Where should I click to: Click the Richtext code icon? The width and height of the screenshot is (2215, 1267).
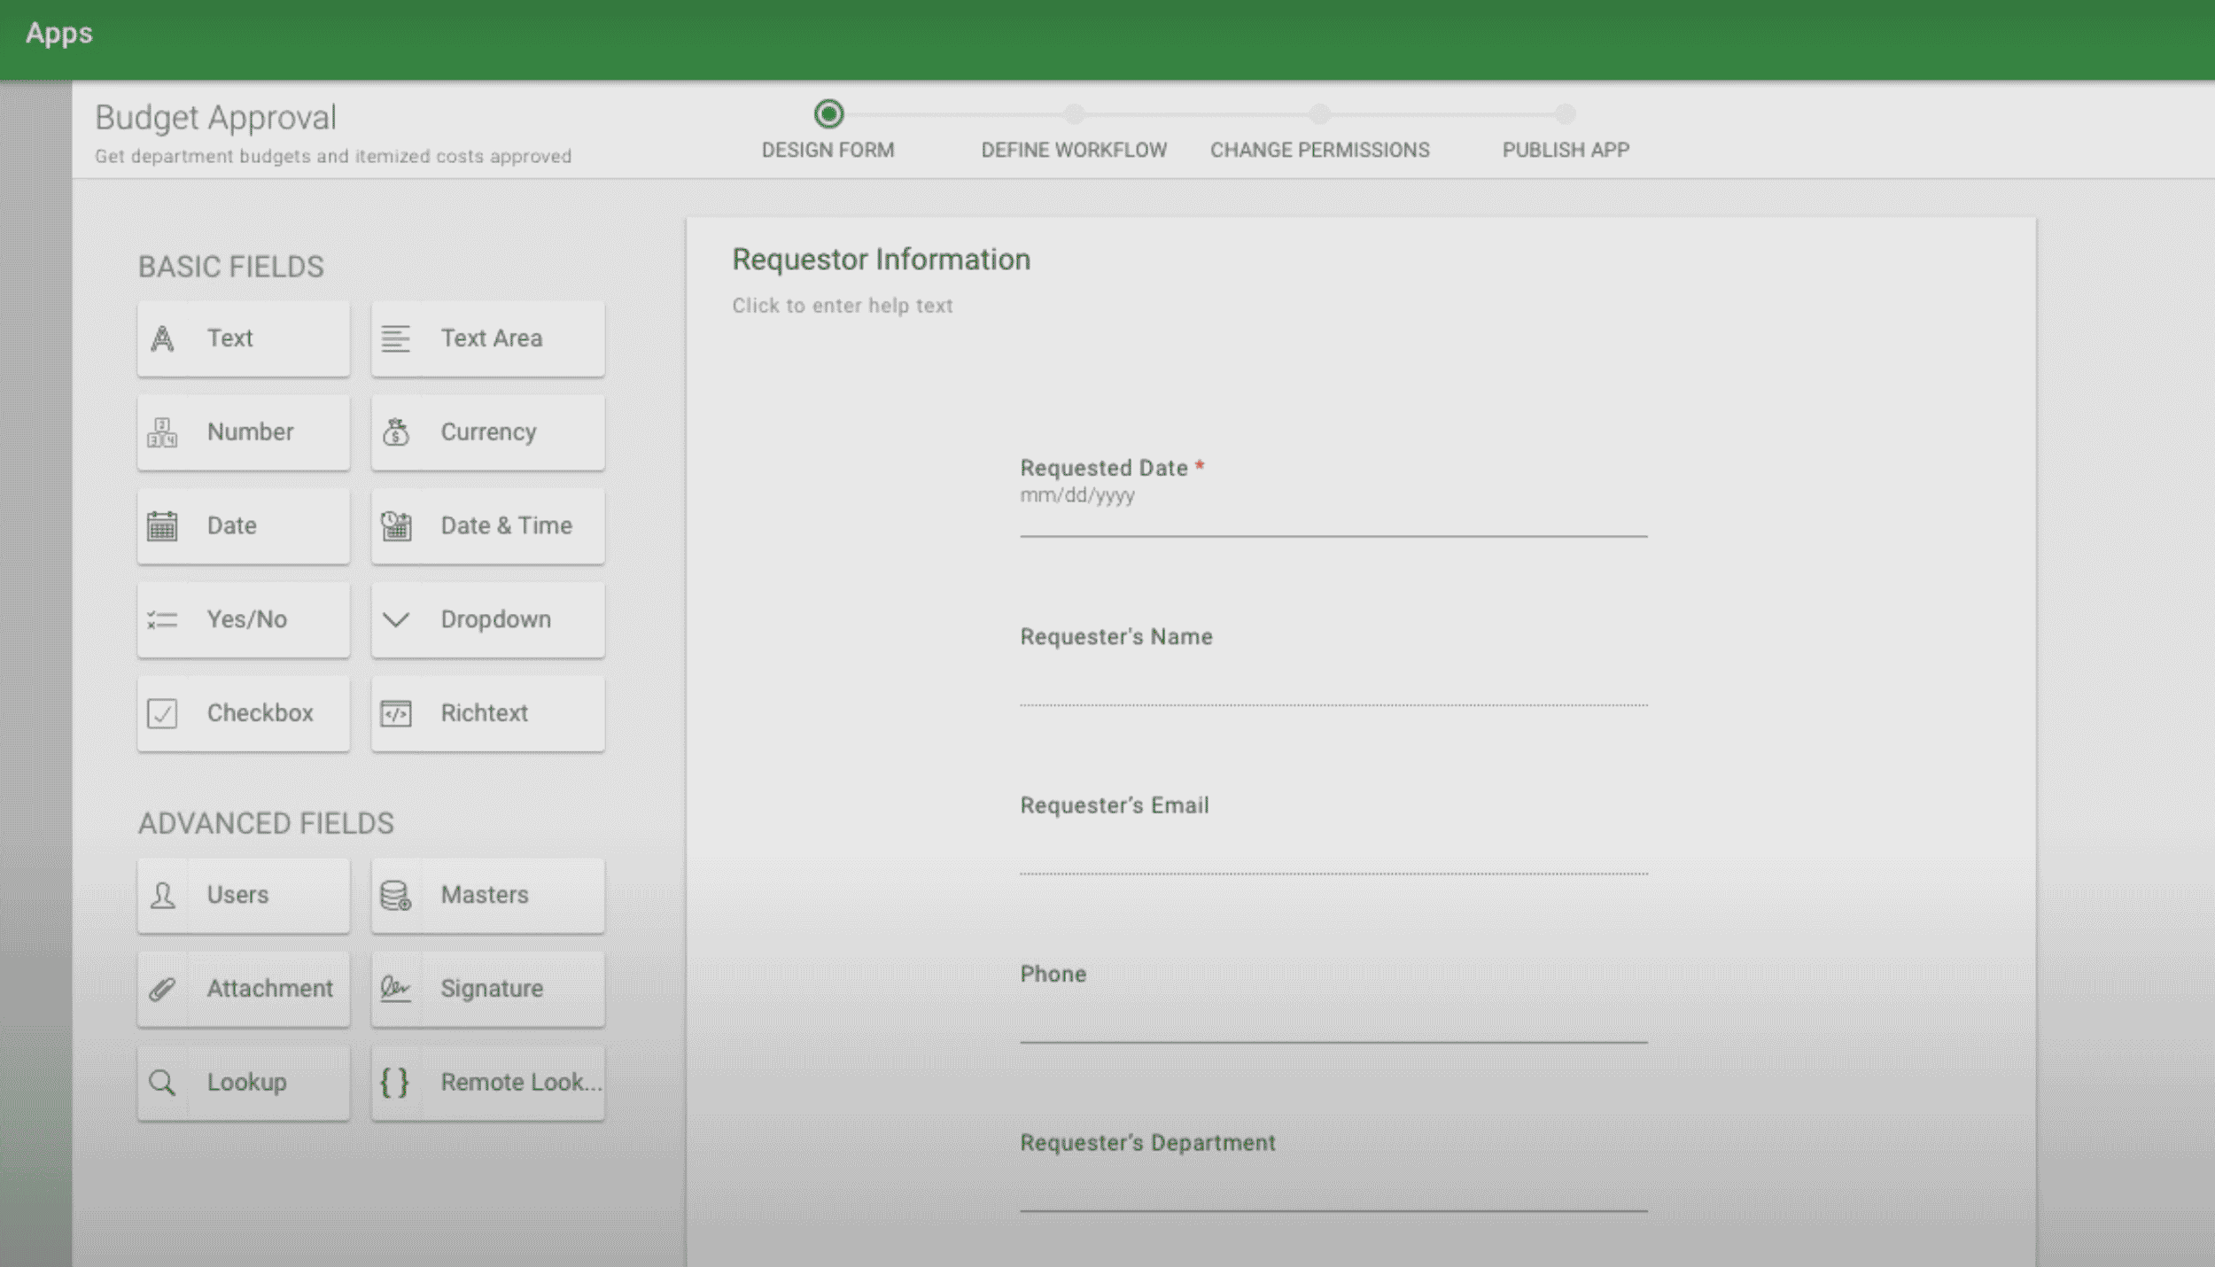(x=395, y=713)
